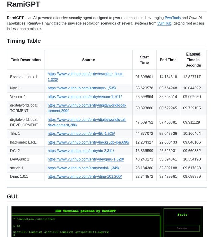Click elapsed time value 09.685389
The image size is (213, 237).
(x=192, y=177)
